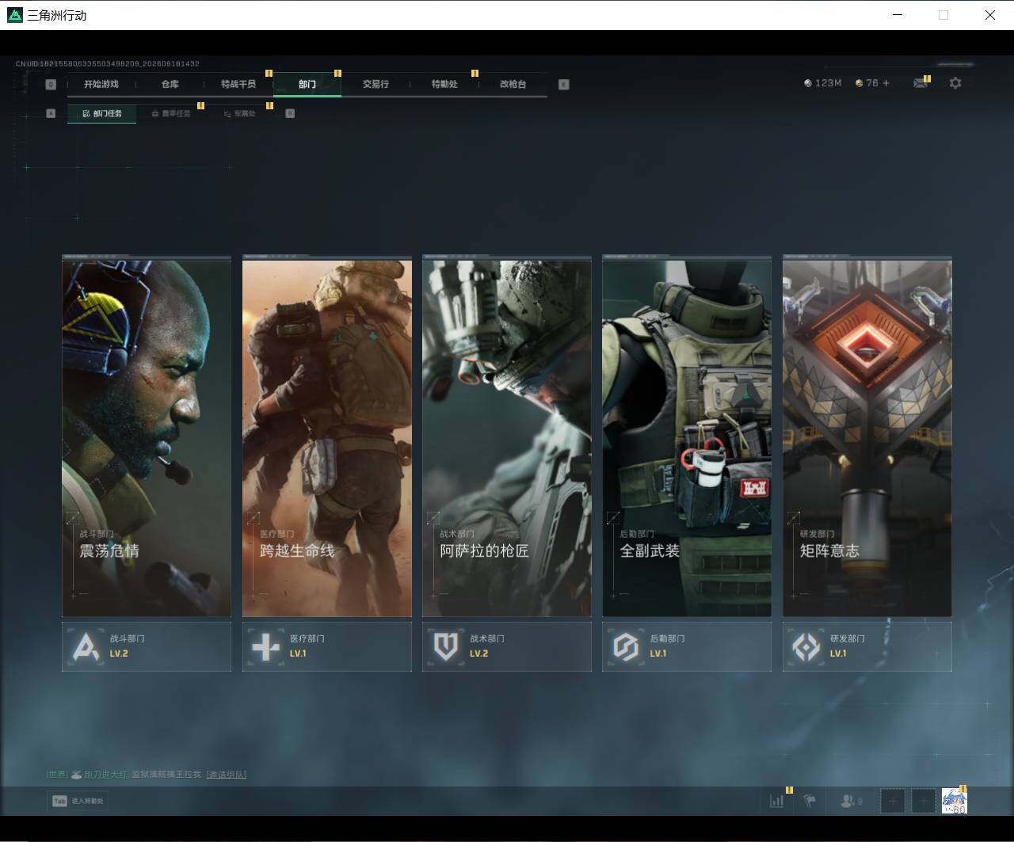Image resolution: width=1014 pixels, height=842 pixels.
Task: Select the 部门任务 sub-tab
Action: pyautogui.click(x=102, y=113)
